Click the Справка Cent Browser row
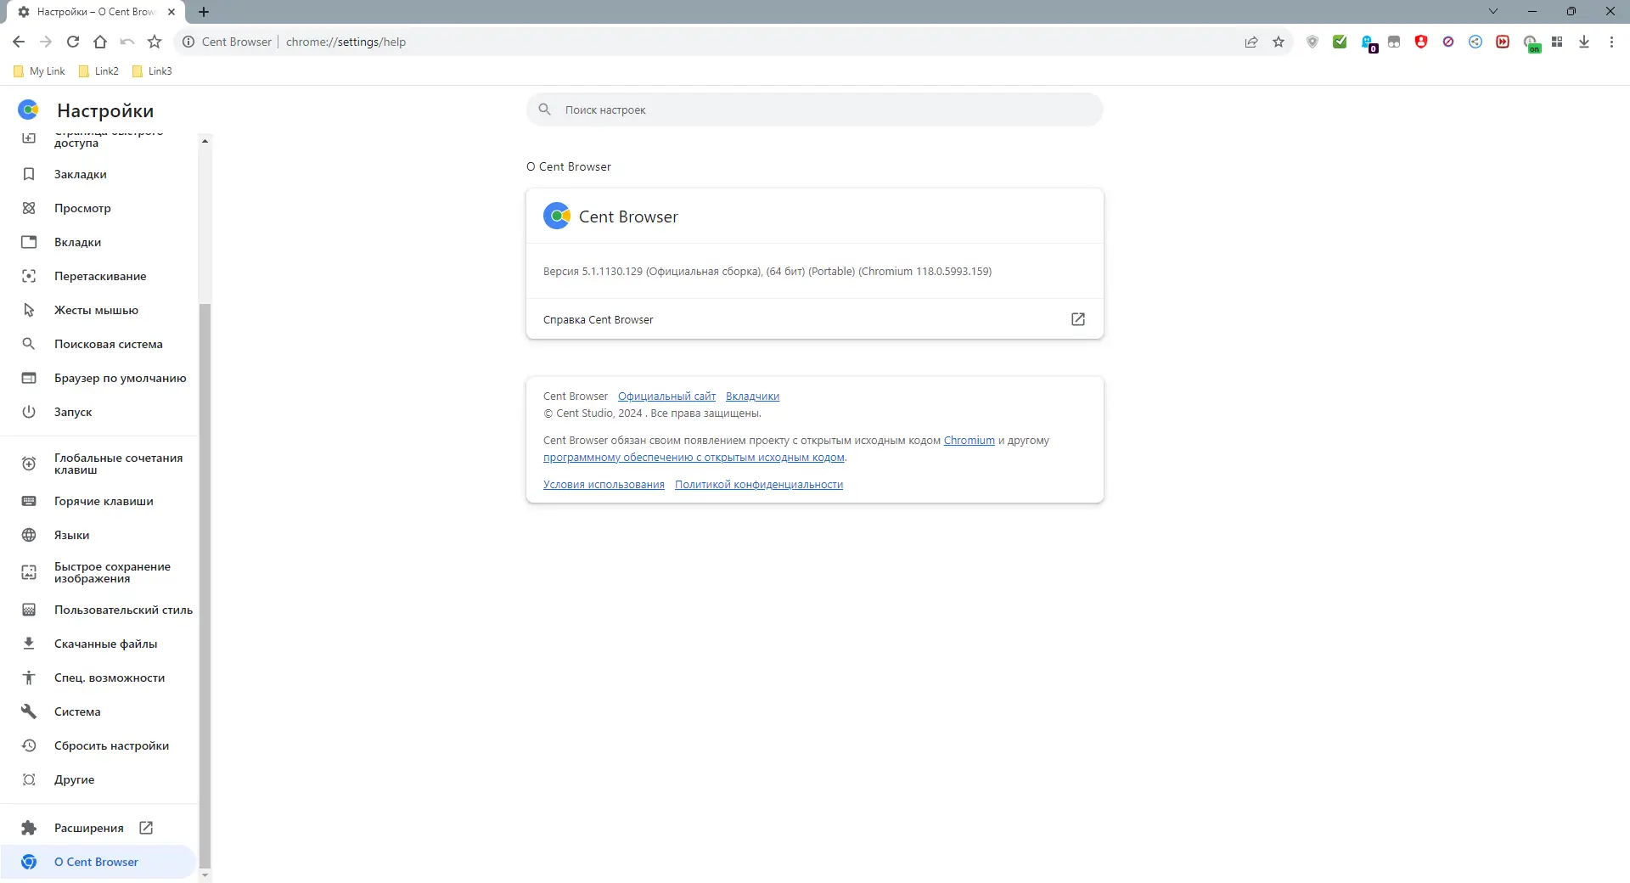Screen dimensions: 1630x883 [x=815, y=319]
